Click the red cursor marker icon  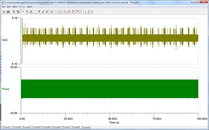(64, 12)
